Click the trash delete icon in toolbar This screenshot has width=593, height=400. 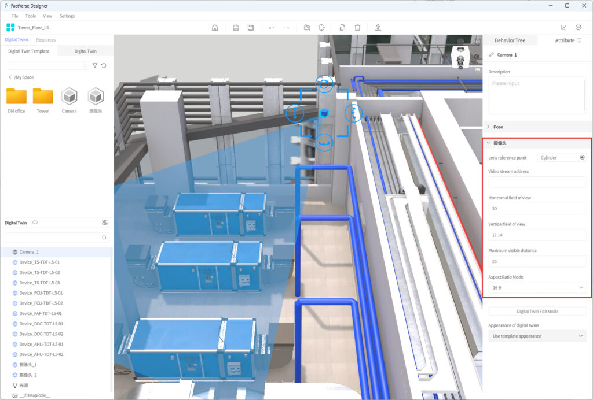357,28
